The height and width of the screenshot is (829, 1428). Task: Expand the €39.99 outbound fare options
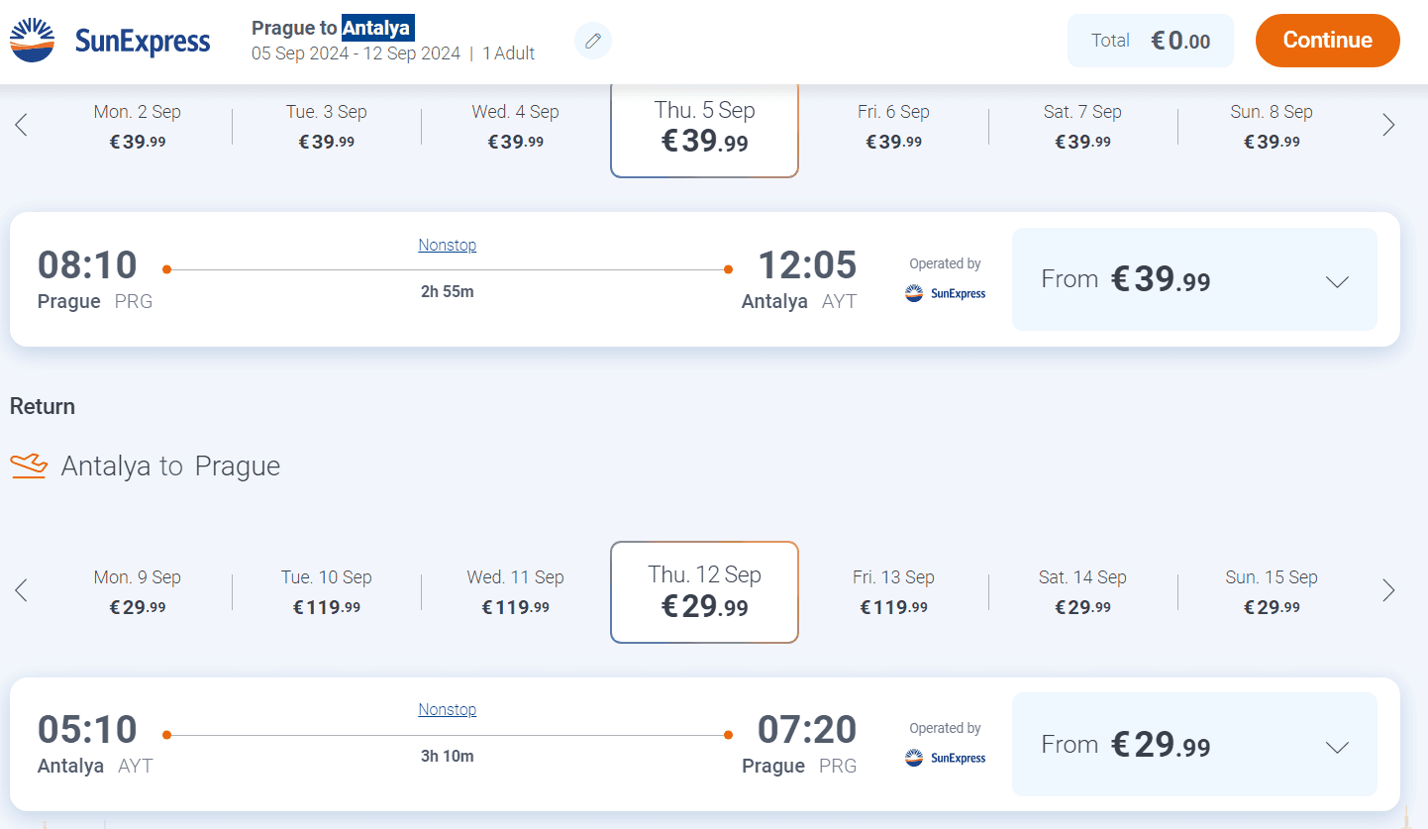coord(1194,279)
